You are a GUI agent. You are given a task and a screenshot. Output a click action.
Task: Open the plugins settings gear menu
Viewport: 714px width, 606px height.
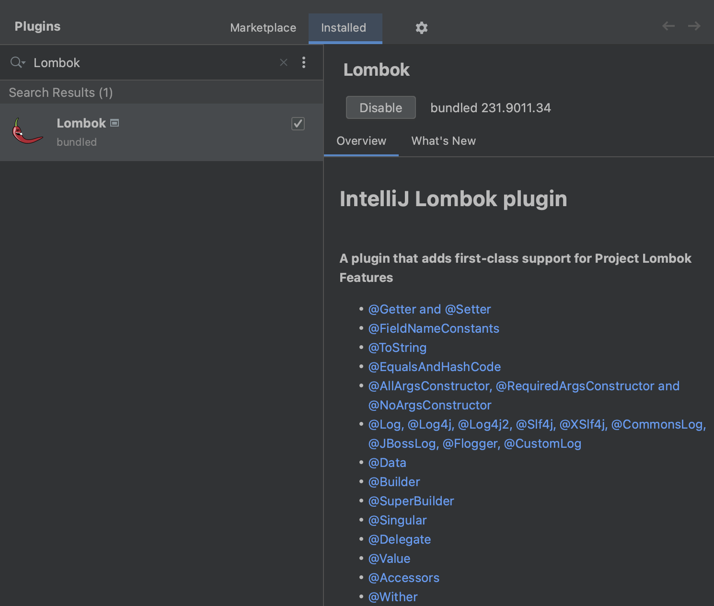421,28
